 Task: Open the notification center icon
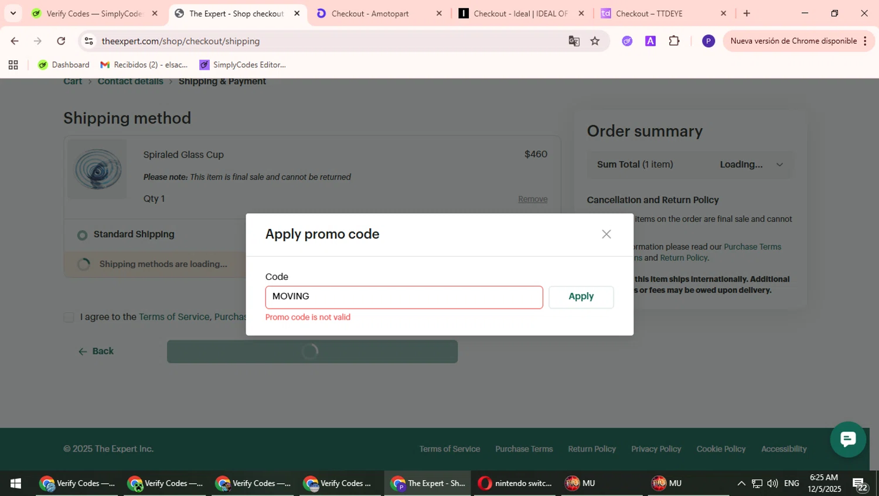pos(860,484)
